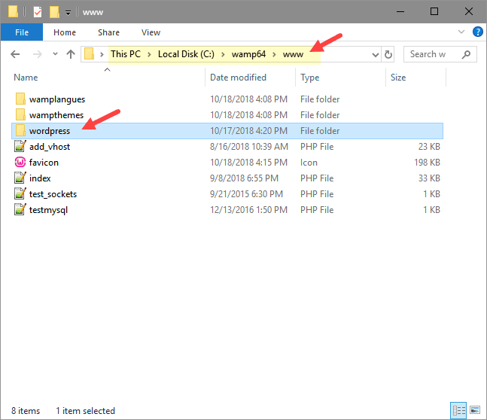Click the search magnifier icon
The height and width of the screenshot is (420, 487).
click(x=466, y=54)
